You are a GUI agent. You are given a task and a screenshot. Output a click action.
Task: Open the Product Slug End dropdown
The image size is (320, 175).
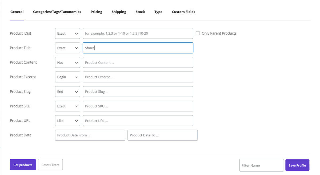pos(67,91)
